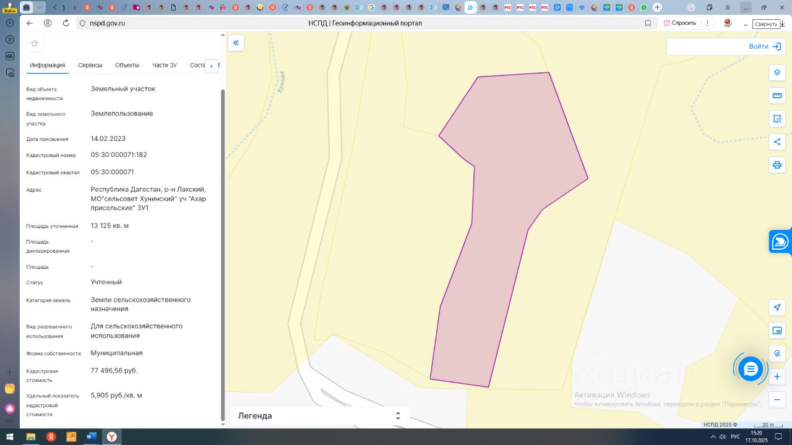Add parcel to favorites with star icon

click(35, 43)
